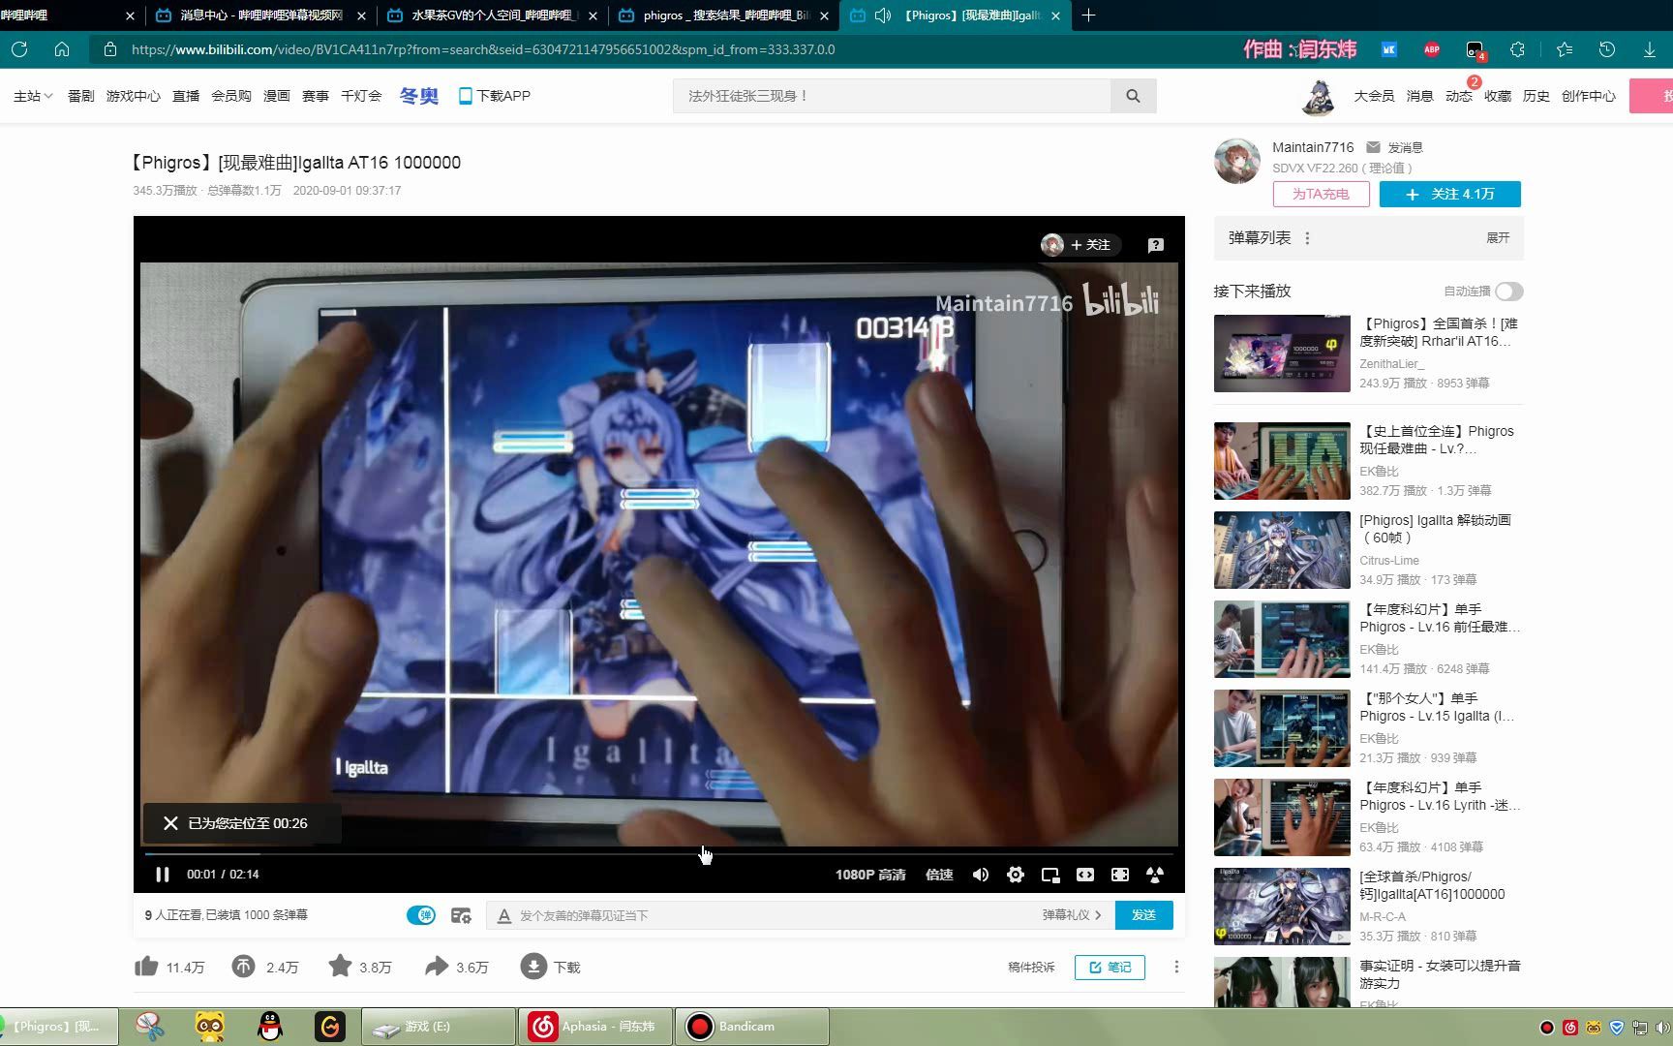The width and height of the screenshot is (1673, 1046).
Task: Open 动态 notifications with badge
Action: click(x=1458, y=96)
